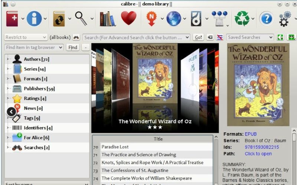This screenshot has height=185, width=297.
Task: Toggle search result highlighting flag icon
Action: (x=220, y=37)
